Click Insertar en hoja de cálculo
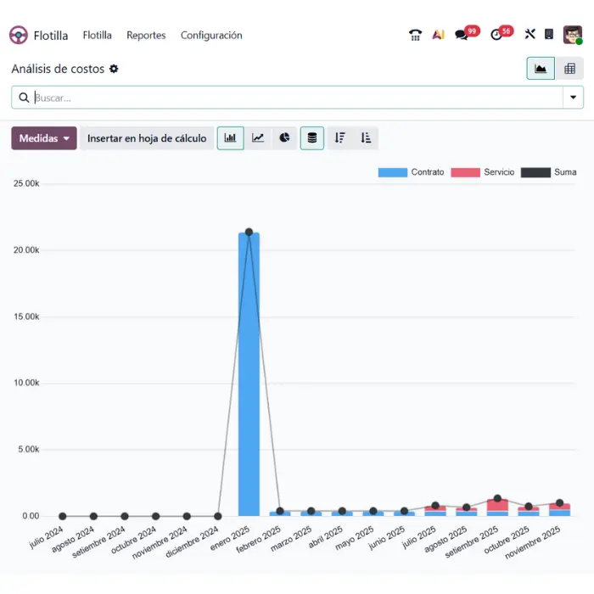The height and width of the screenshot is (594, 594). coord(147,138)
